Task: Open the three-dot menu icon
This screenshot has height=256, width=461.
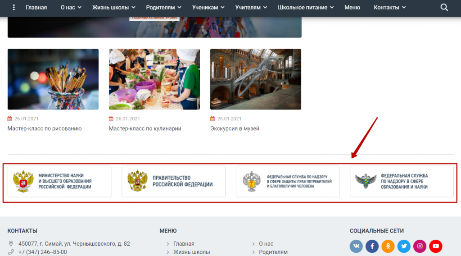Action: pos(14,8)
